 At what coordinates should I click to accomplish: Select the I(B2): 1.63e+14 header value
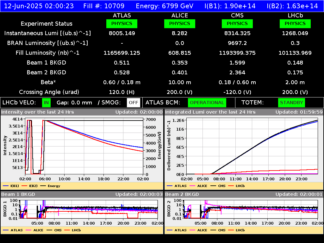pos(292,6)
